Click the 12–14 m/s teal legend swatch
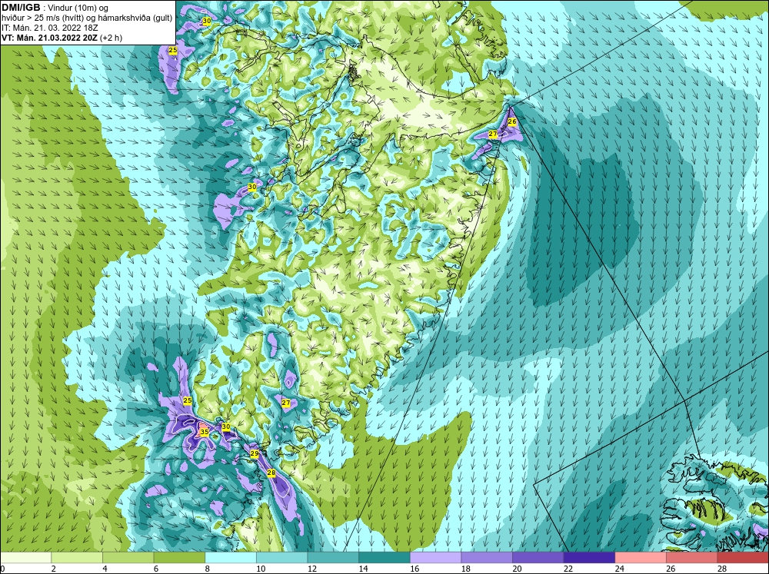The width and height of the screenshot is (769, 574). point(333,557)
